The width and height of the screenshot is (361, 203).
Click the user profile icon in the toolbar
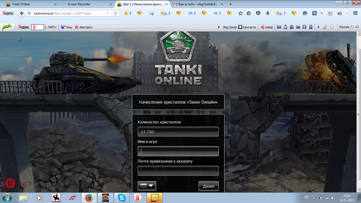pos(285,27)
